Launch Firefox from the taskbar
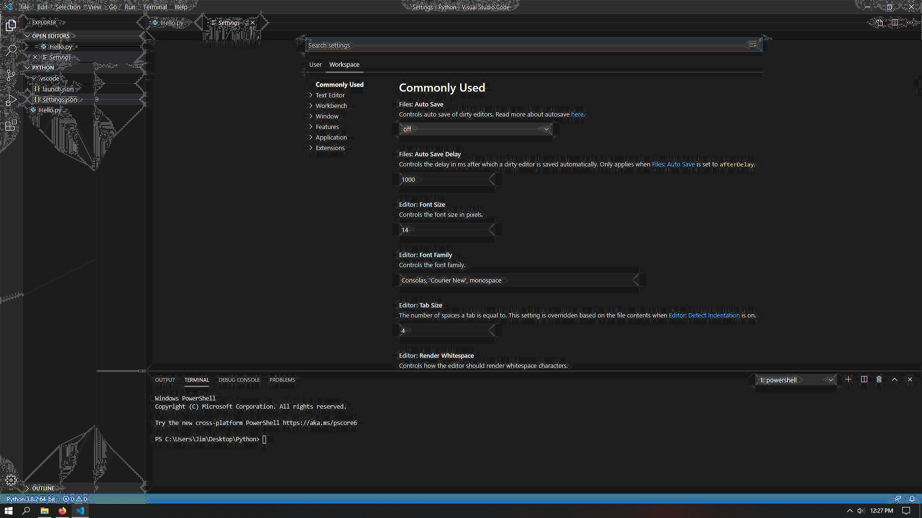This screenshot has height=518, width=922. (62, 511)
